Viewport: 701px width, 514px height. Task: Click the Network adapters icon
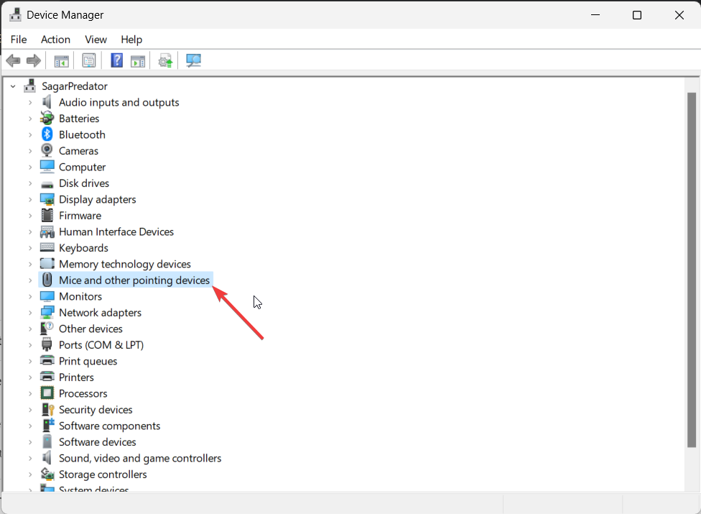[47, 312]
